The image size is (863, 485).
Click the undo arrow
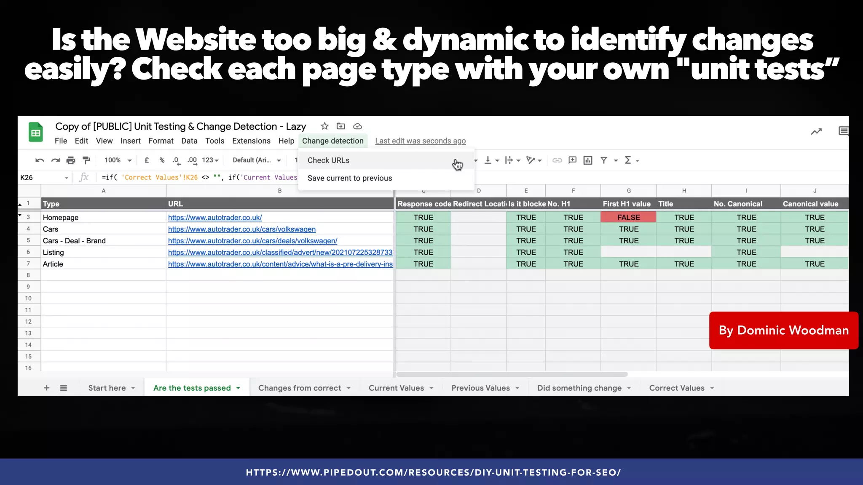40,160
